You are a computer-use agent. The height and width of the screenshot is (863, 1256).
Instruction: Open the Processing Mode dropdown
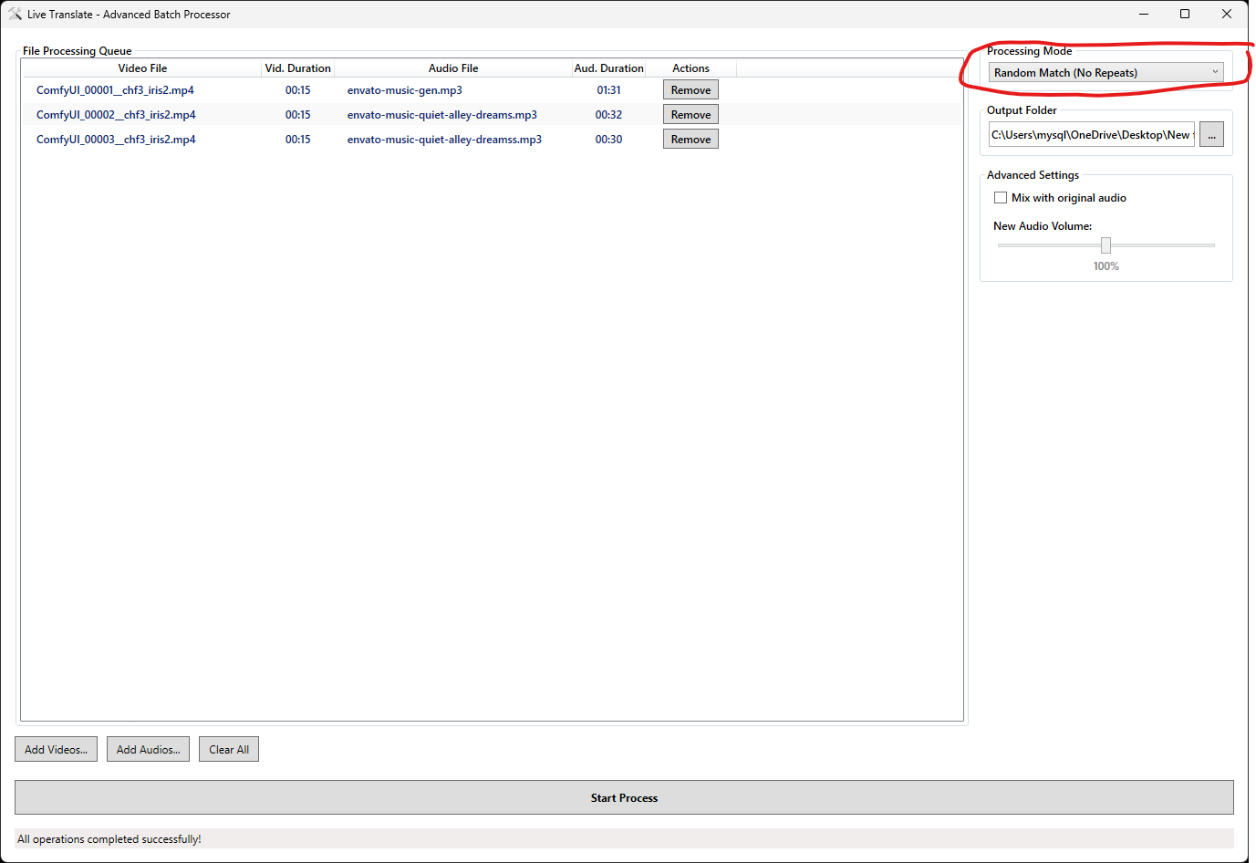coord(1105,73)
